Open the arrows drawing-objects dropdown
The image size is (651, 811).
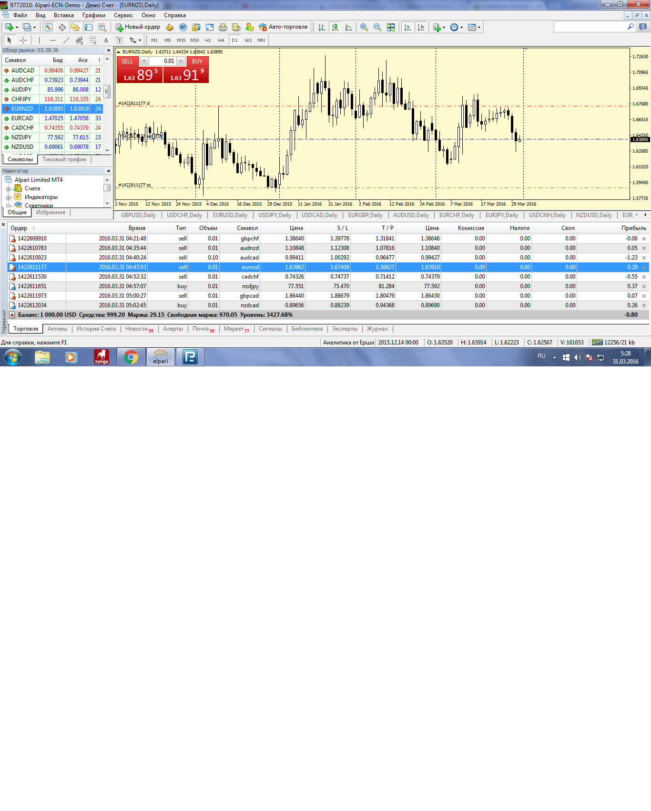pos(140,41)
